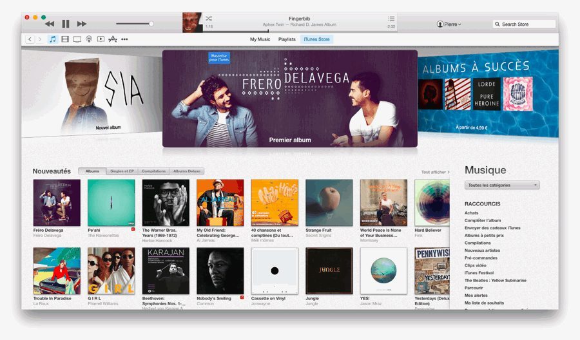580x340 pixels.
Task: Switch to Playlists tab
Action: click(287, 39)
